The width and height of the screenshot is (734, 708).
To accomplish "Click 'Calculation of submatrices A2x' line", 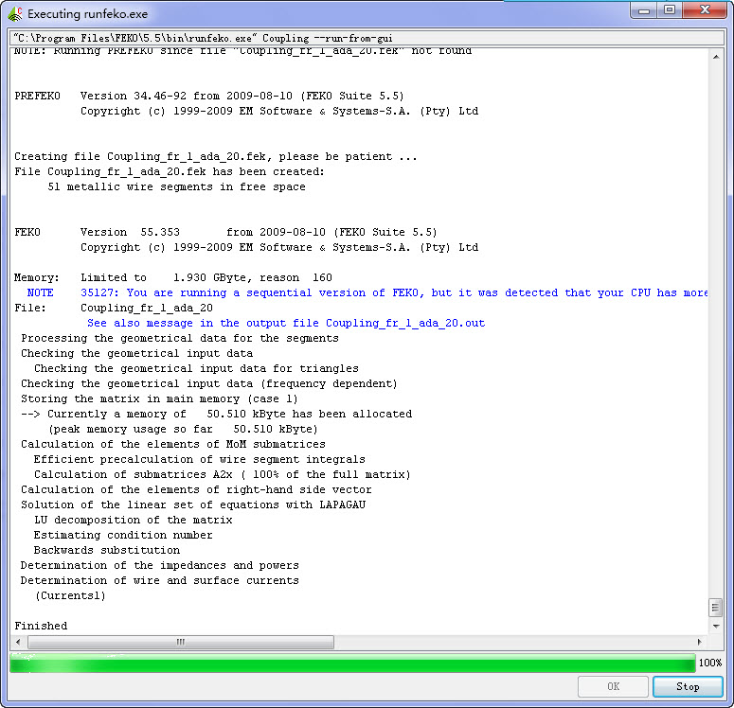I will click(222, 474).
